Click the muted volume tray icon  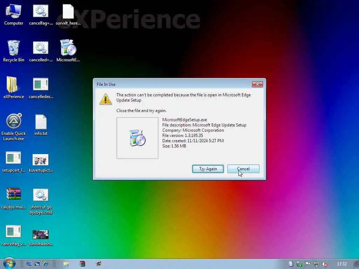tap(324, 264)
